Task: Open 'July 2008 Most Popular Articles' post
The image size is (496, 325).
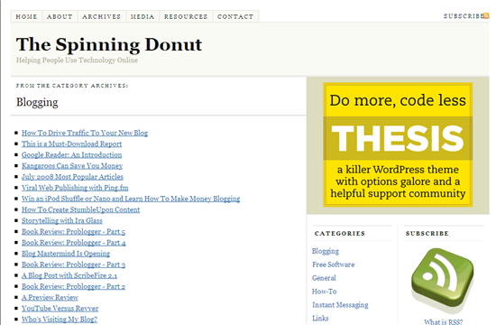Action: click(72, 177)
